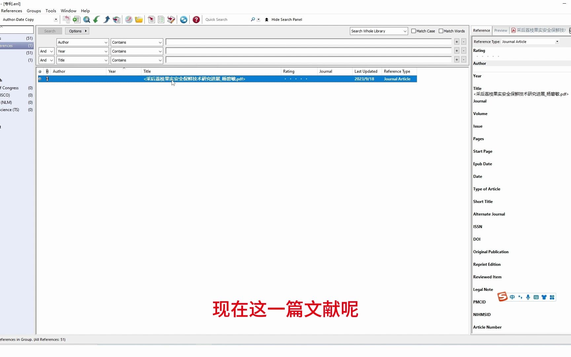Enable the Match Words checkbox
Screen dimensions: 571x357
pos(441,31)
